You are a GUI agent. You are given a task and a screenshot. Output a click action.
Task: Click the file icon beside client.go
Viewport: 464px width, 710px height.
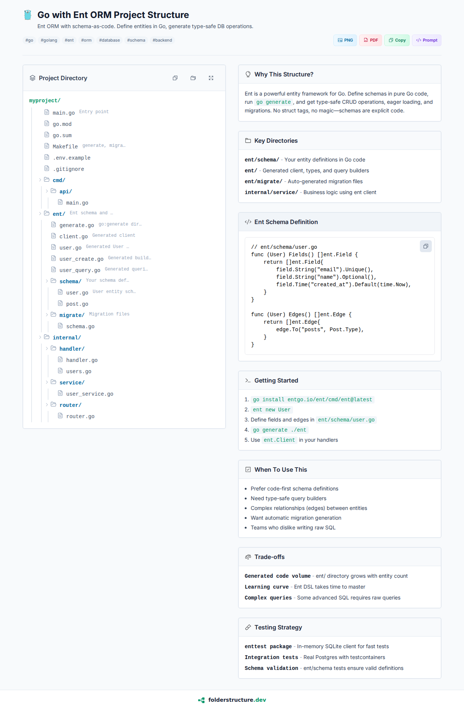[54, 236]
